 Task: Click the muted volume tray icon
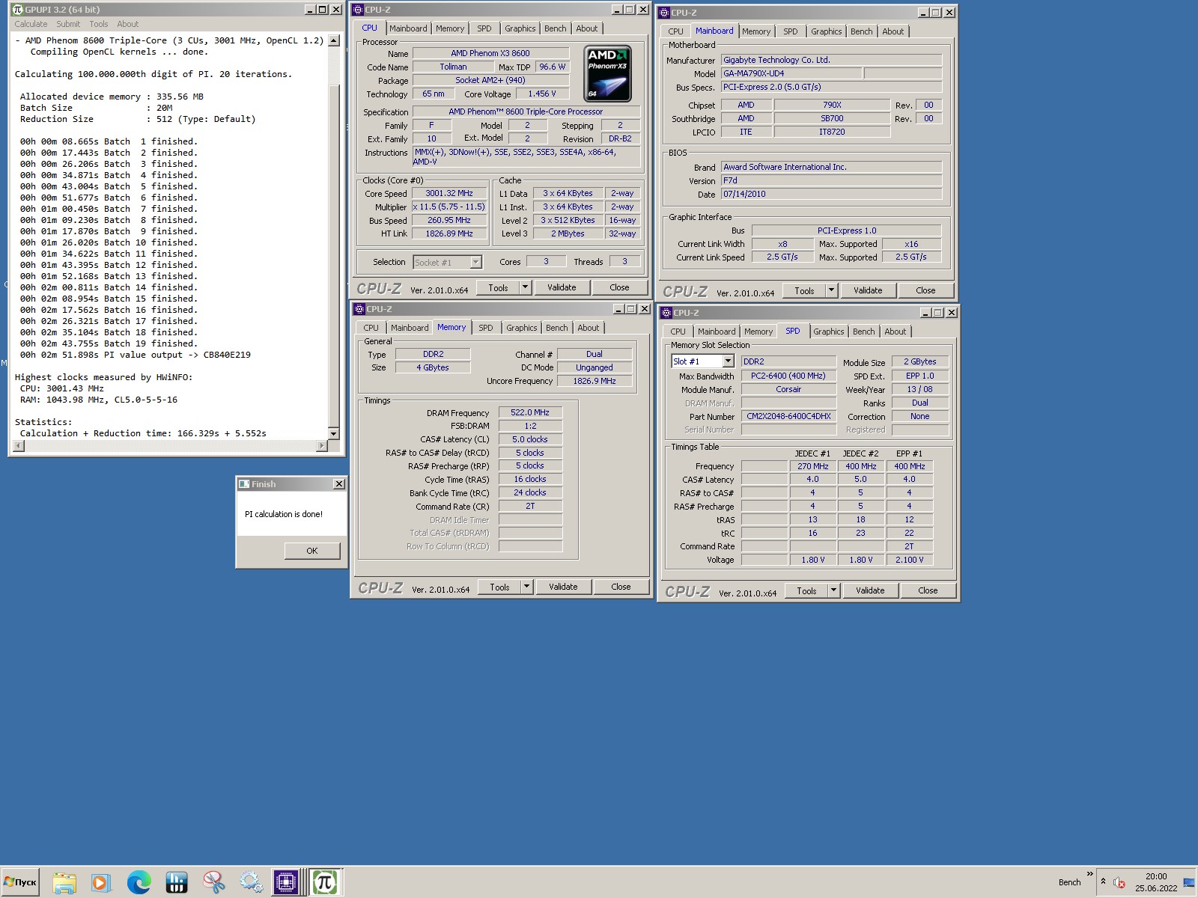pyautogui.click(x=1119, y=882)
